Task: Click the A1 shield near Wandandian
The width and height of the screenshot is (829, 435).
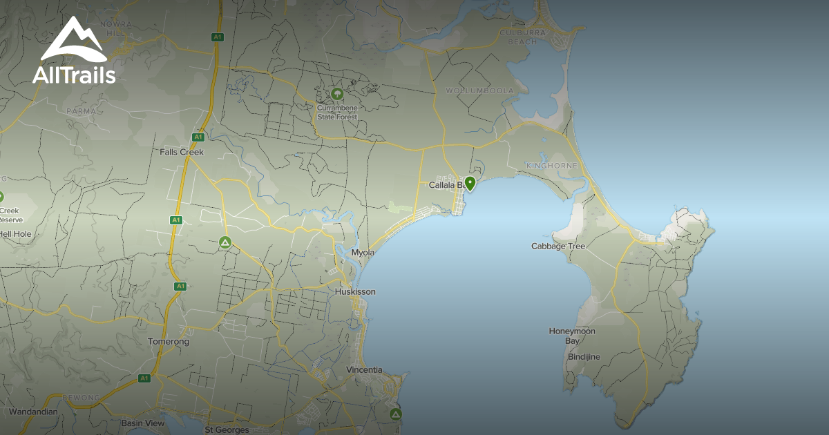Action: pyautogui.click(x=144, y=378)
